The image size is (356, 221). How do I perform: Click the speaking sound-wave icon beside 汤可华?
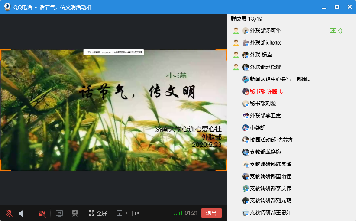(340, 31)
